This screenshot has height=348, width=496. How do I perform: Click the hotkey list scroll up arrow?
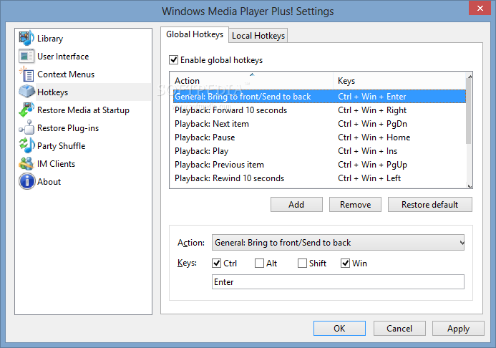pyautogui.click(x=470, y=76)
